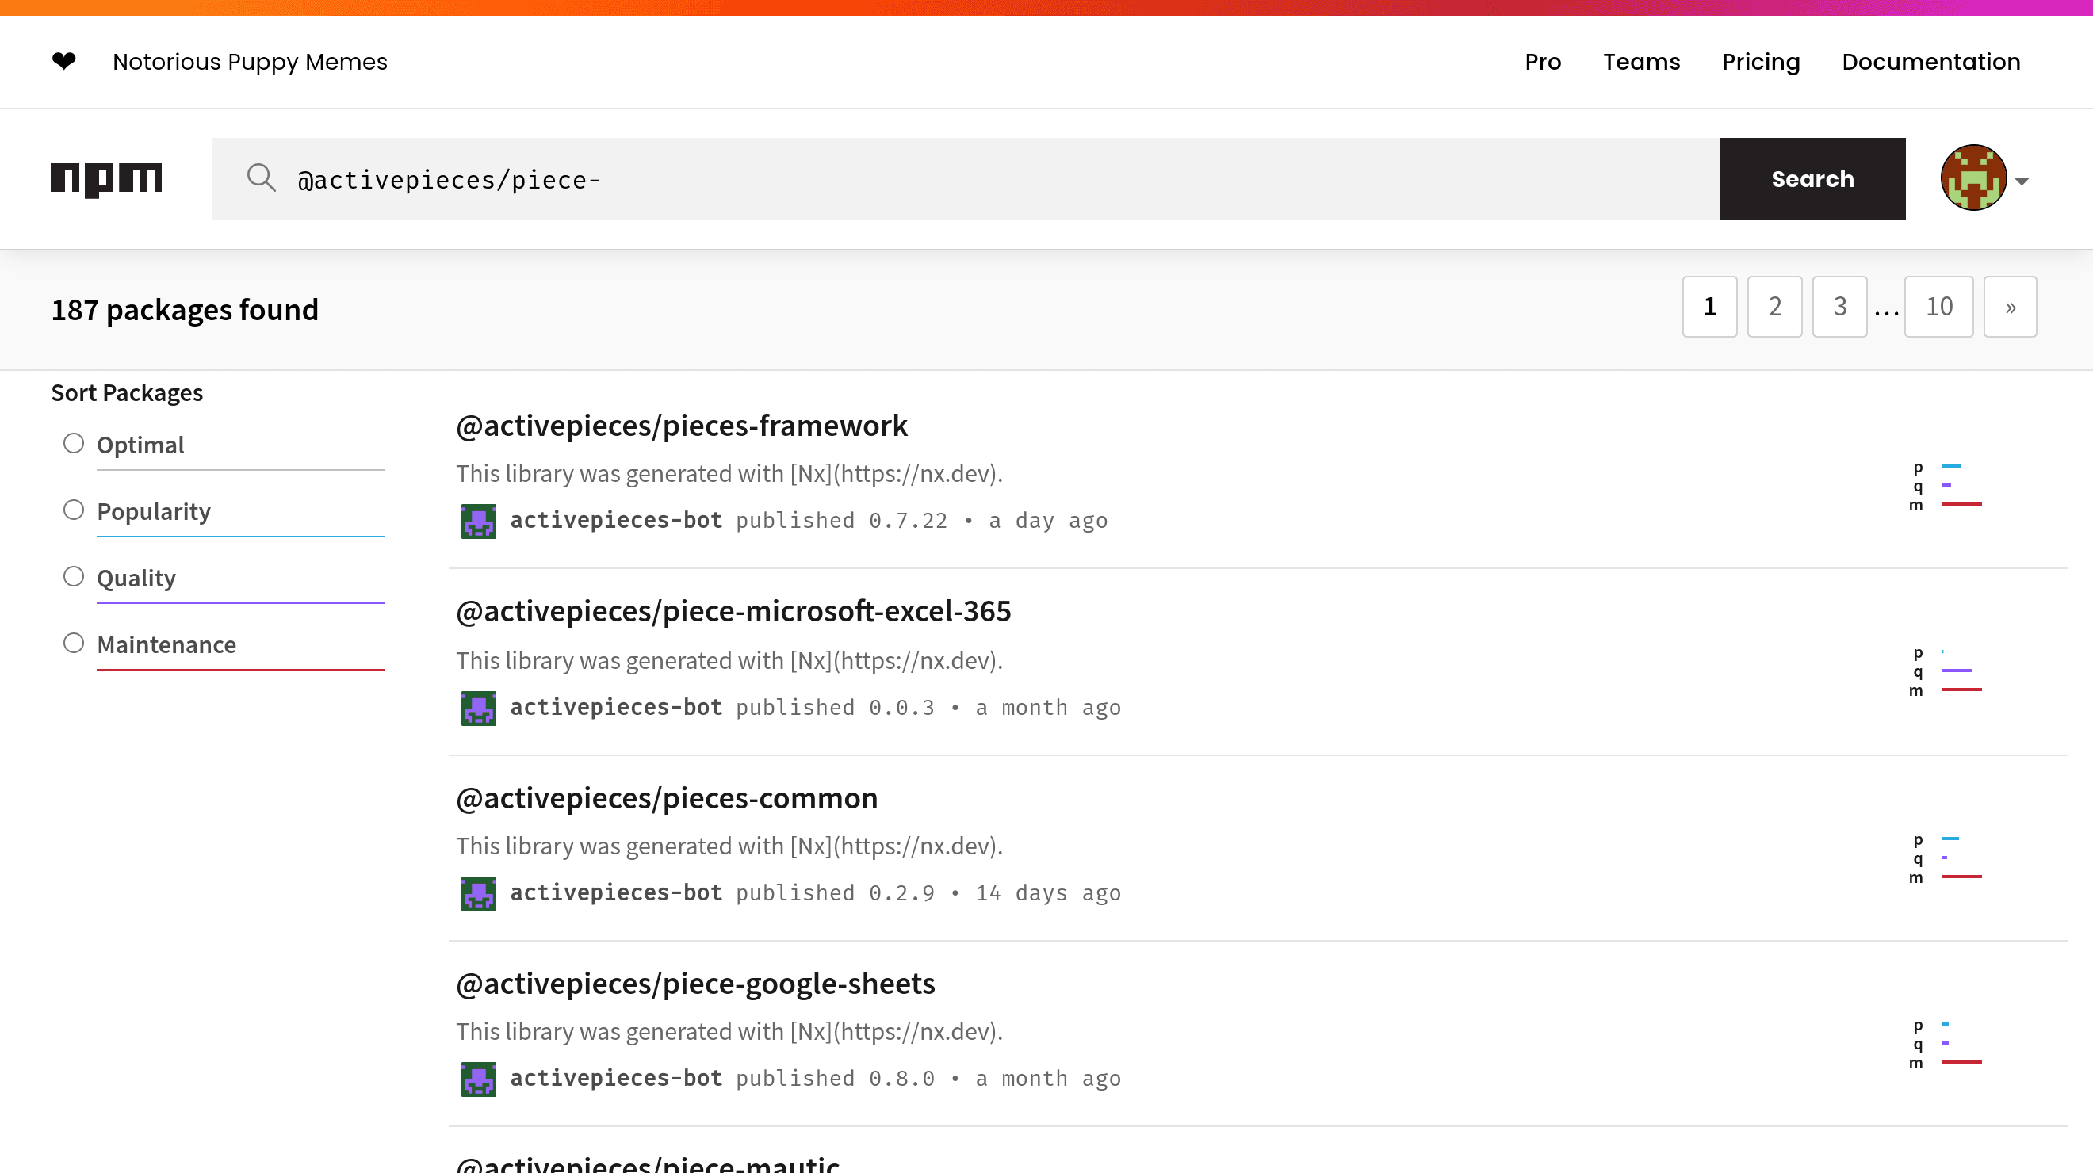Click the Popularity sort label text
2093x1173 pixels.
(x=154, y=511)
